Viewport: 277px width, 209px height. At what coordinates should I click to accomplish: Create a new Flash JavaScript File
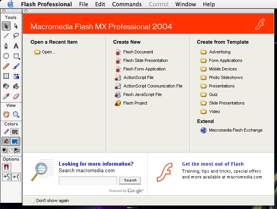(x=138, y=94)
